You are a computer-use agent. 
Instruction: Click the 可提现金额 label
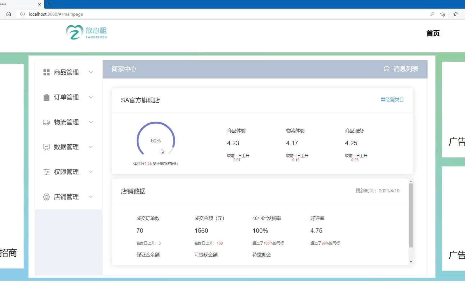(x=206, y=255)
